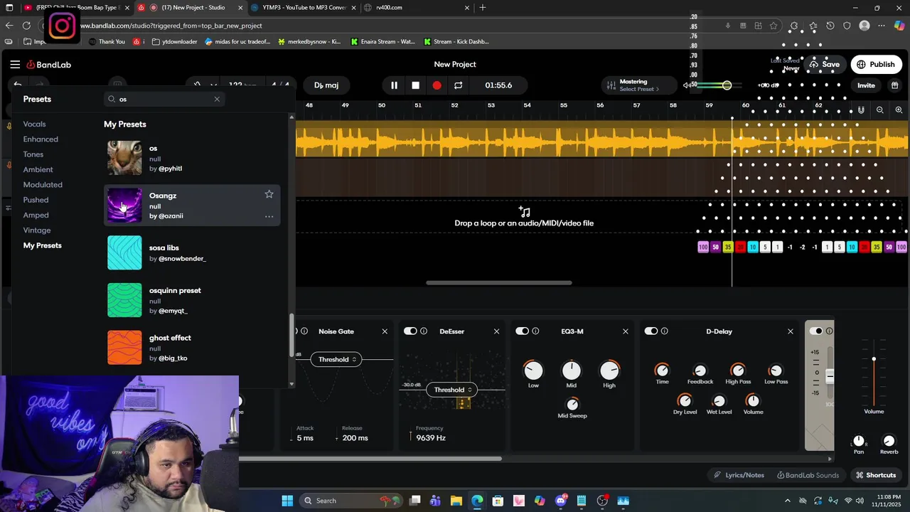
Task: Favorite the Osangz preset with star
Action: point(269,194)
